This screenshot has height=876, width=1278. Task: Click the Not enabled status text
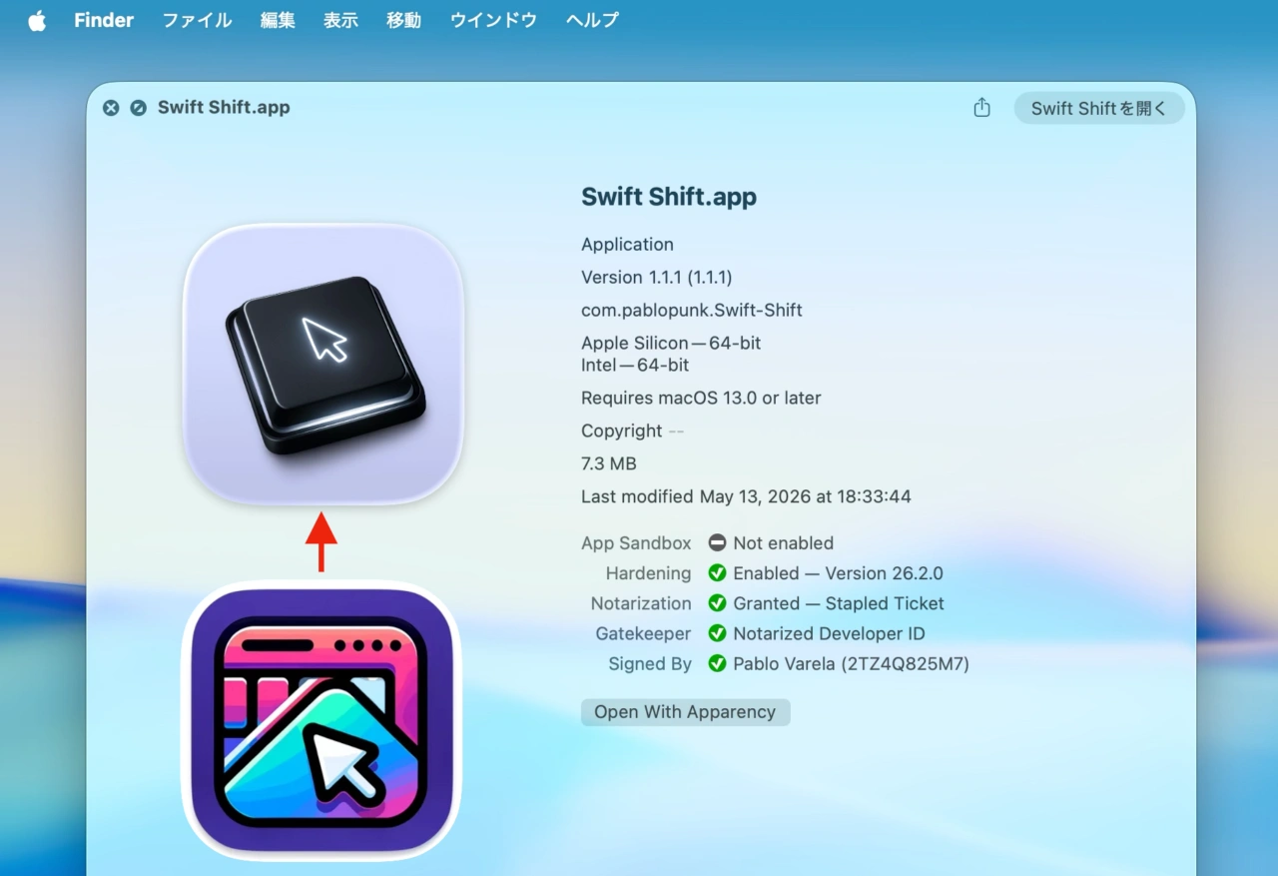[783, 543]
